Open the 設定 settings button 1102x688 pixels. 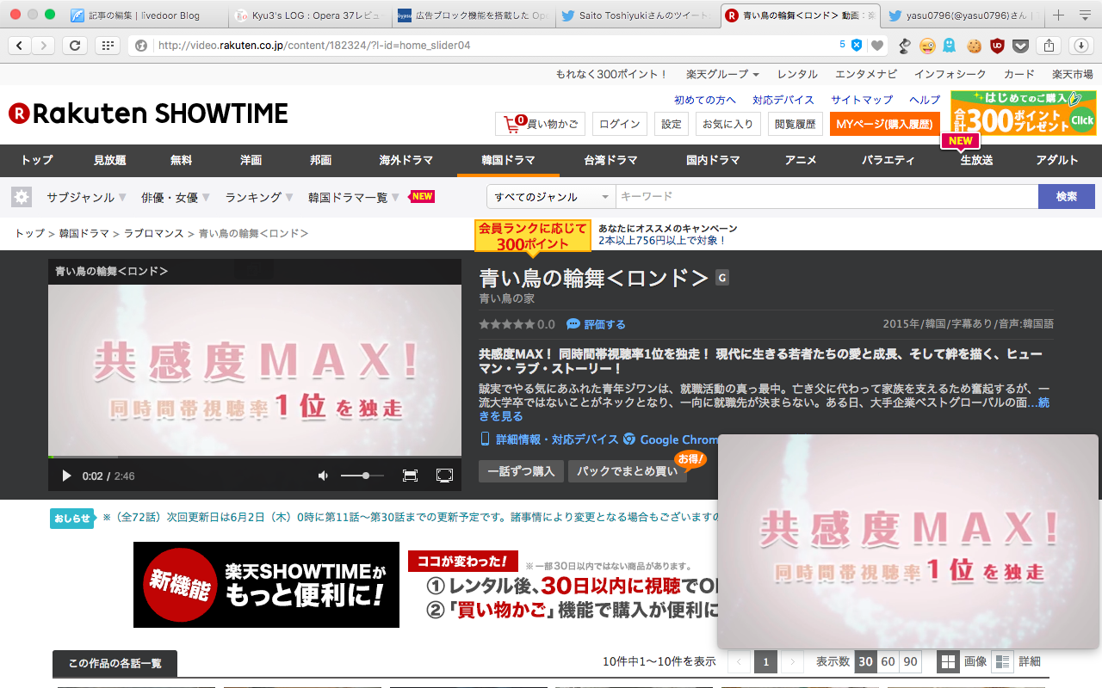672,124
